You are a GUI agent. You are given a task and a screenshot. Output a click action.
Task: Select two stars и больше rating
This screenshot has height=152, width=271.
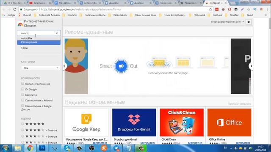[22, 142]
